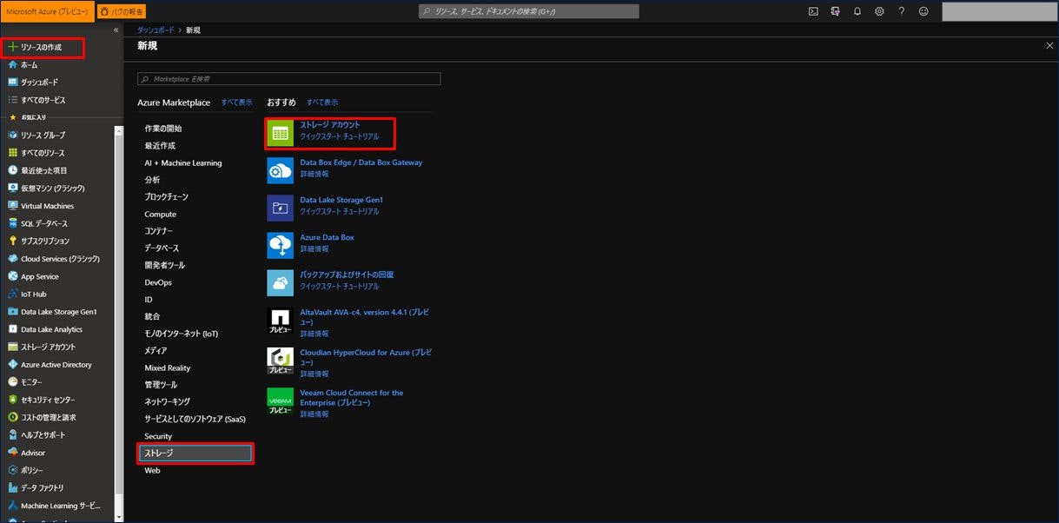Click the ストレージ アカウント green tile icon
Screen dimensions: 1059x523
click(281, 134)
